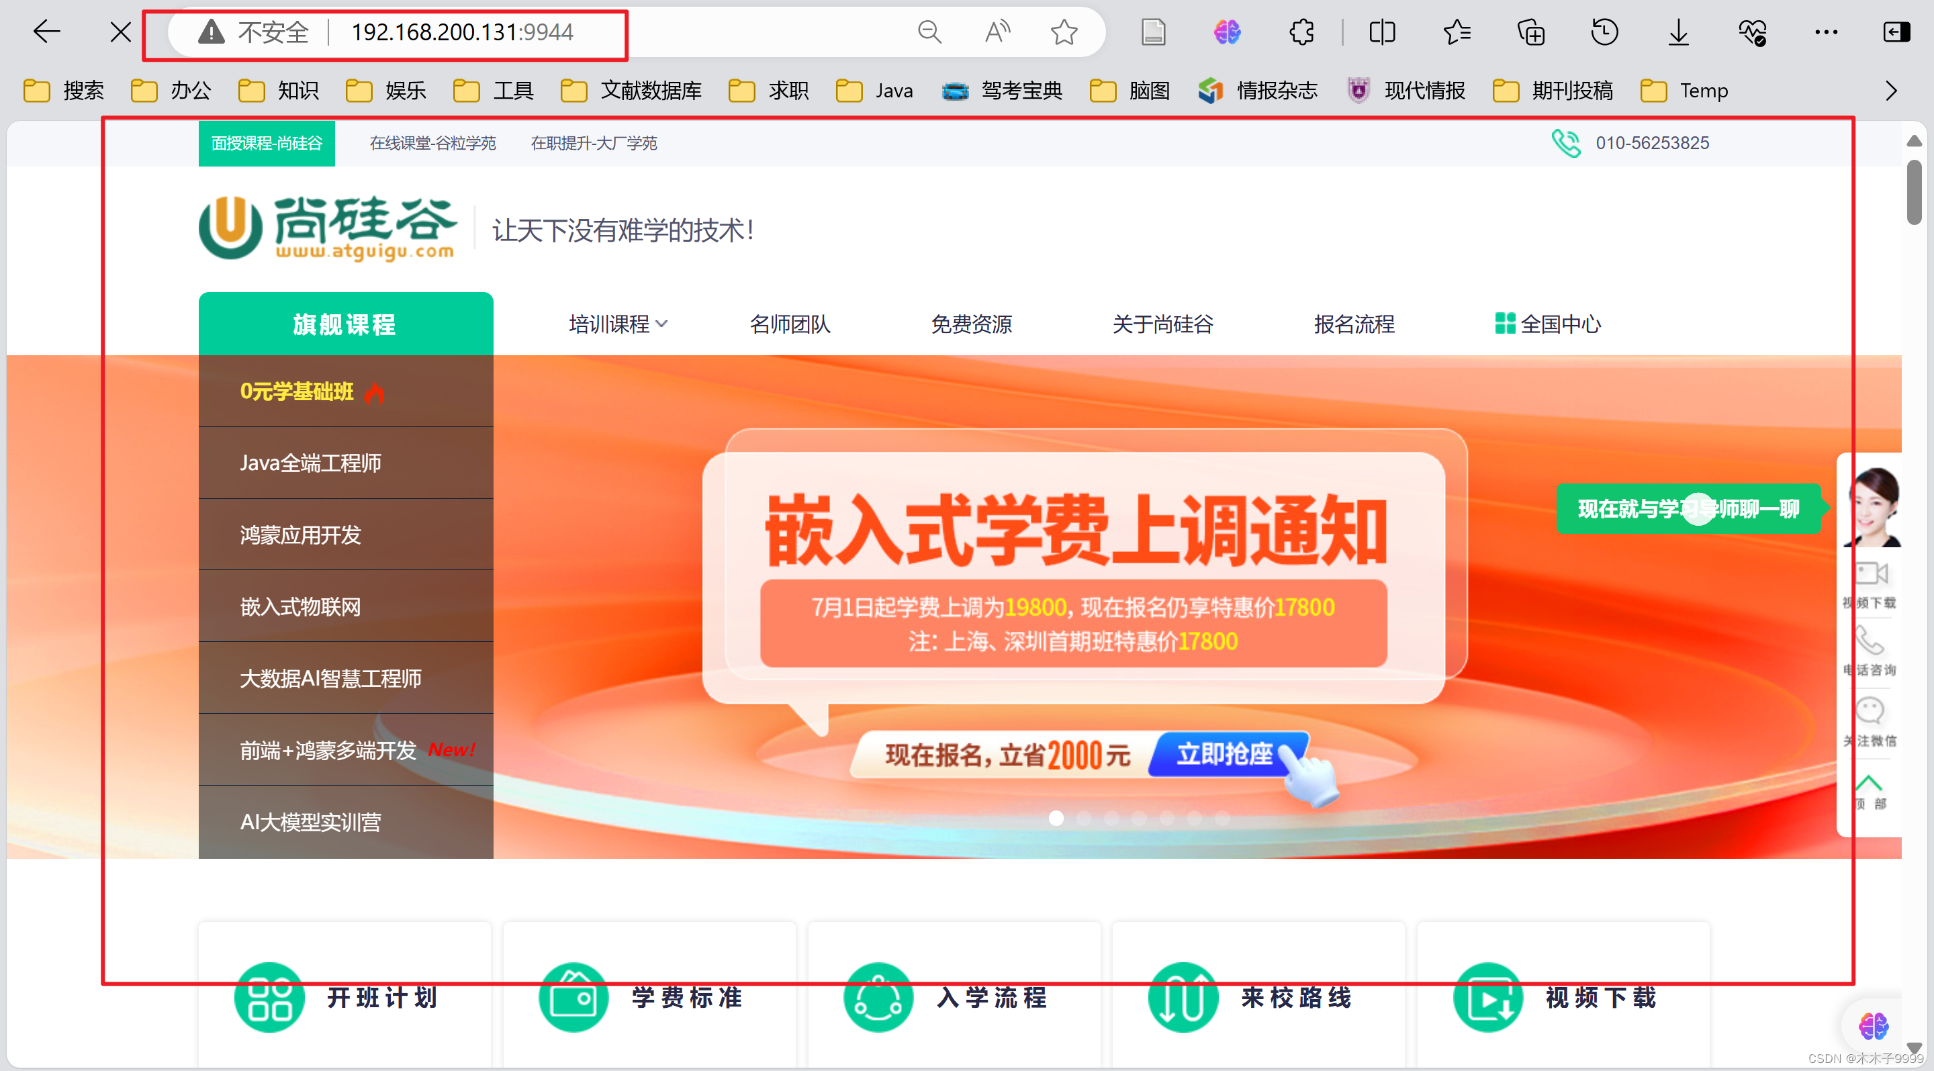Click 现在就与学习导师聊一聊 chat button
Screen dimensions: 1934x1071
point(1688,509)
